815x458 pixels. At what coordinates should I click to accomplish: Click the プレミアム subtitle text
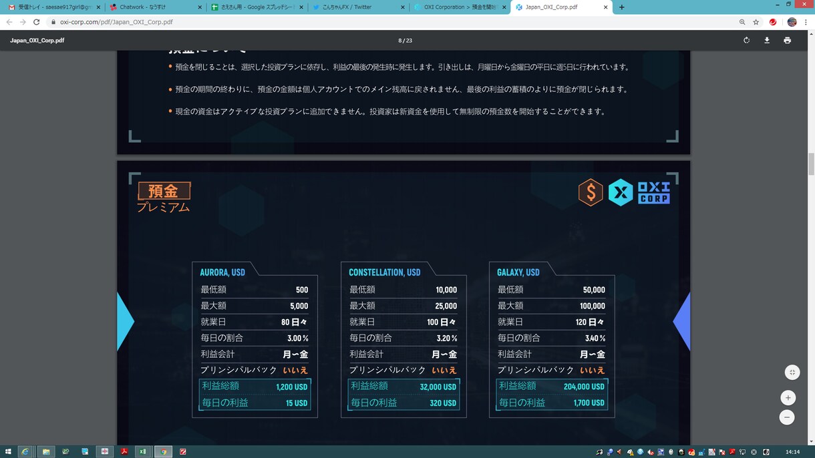(x=164, y=208)
